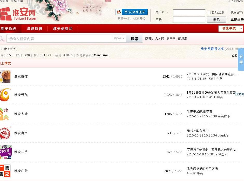Click the 淮安天气 weather forum icon

pos(5,95)
